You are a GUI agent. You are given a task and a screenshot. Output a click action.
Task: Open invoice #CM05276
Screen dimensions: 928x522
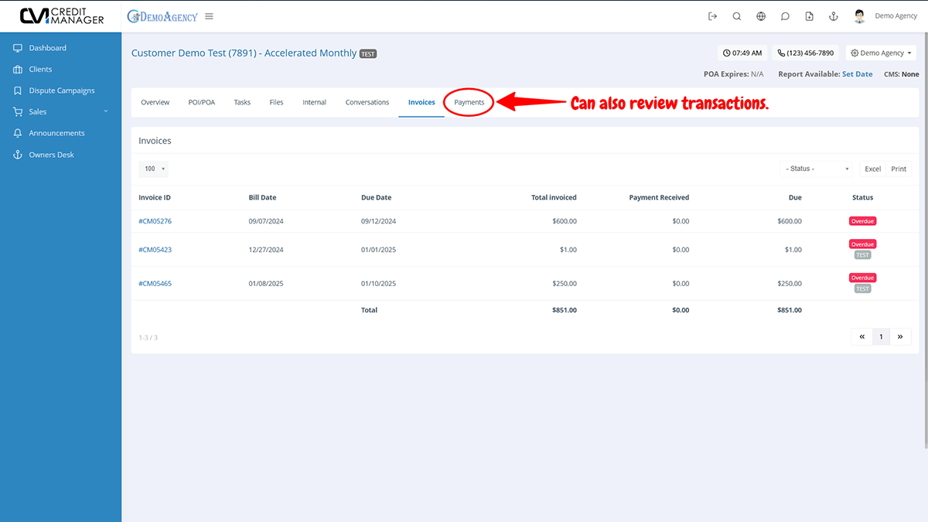click(155, 221)
